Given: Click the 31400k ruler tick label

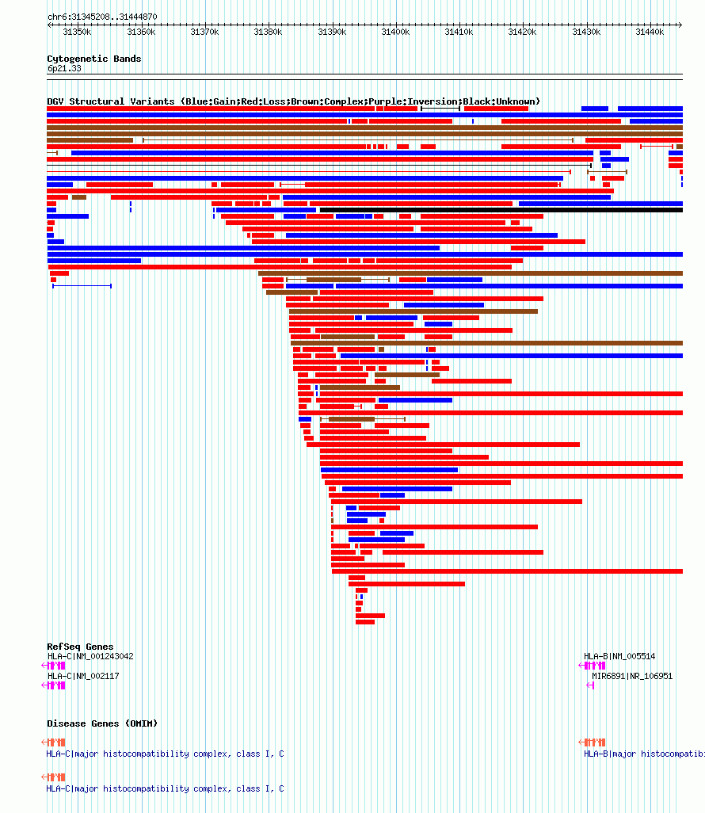Looking at the screenshot, I should coord(395,32).
